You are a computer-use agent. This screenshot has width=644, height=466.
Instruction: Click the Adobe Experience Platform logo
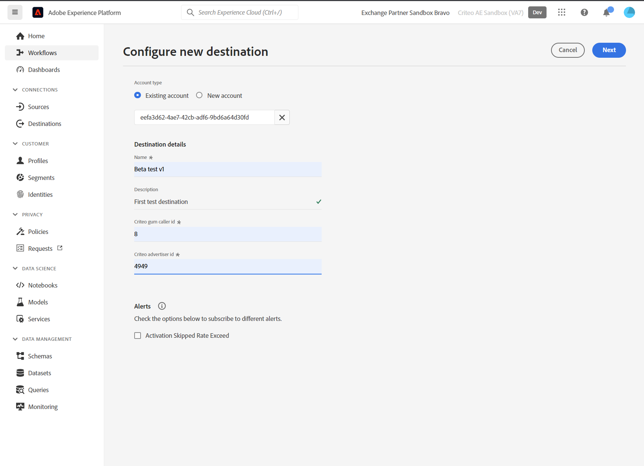[38, 12]
